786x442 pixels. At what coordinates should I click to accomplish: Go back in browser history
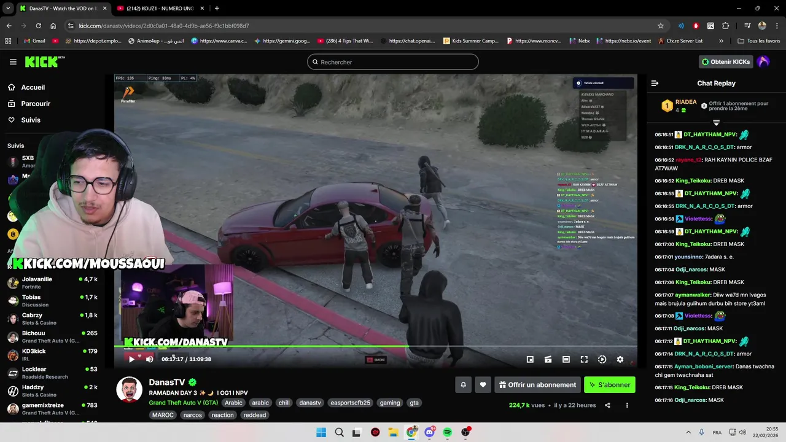point(9,26)
